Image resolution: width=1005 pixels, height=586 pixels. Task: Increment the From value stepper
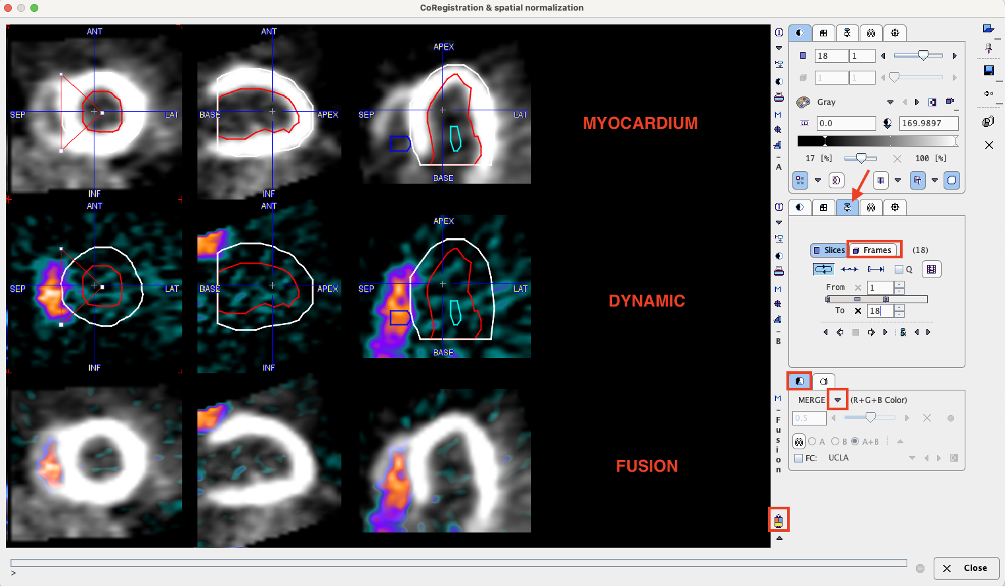coord(899,285)
